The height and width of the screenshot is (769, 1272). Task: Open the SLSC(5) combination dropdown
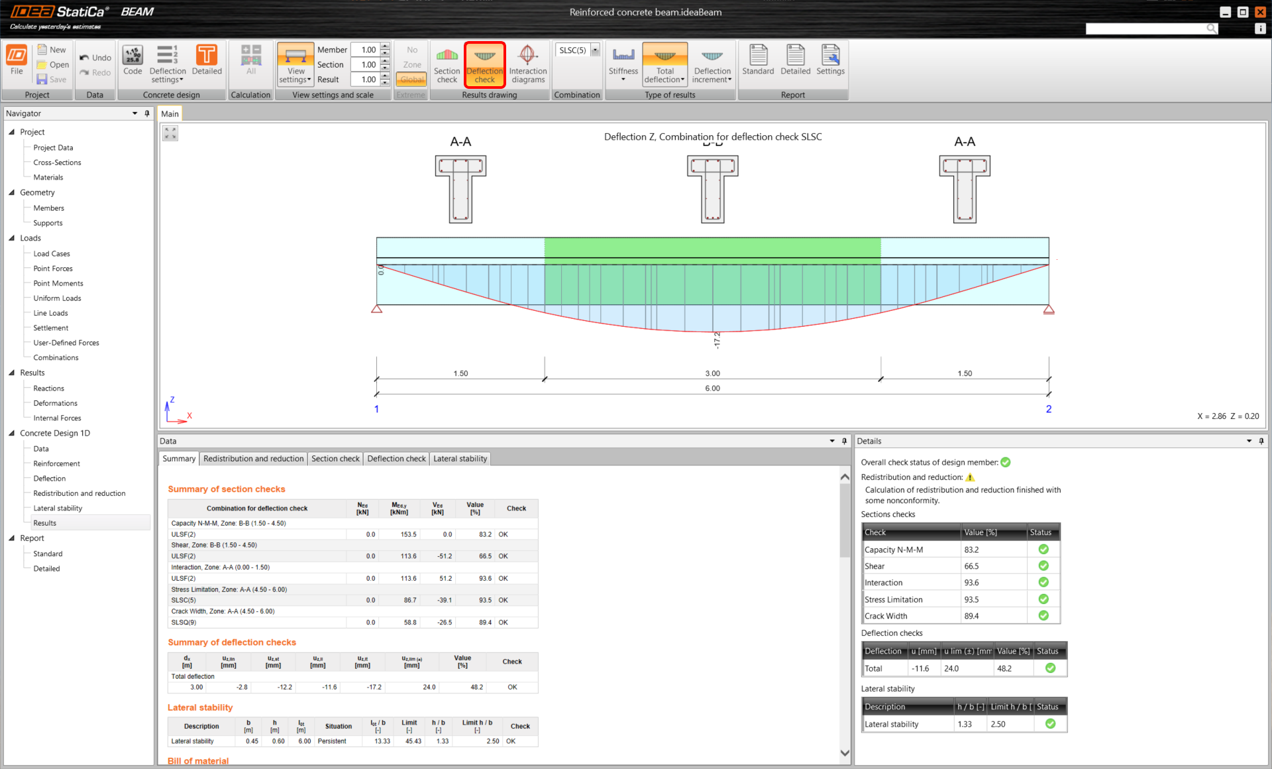594,49
